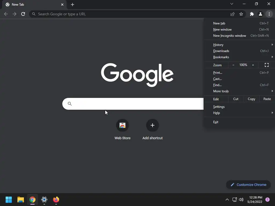Click the Copy button in Edit row
275x206 pixels.
251,99
